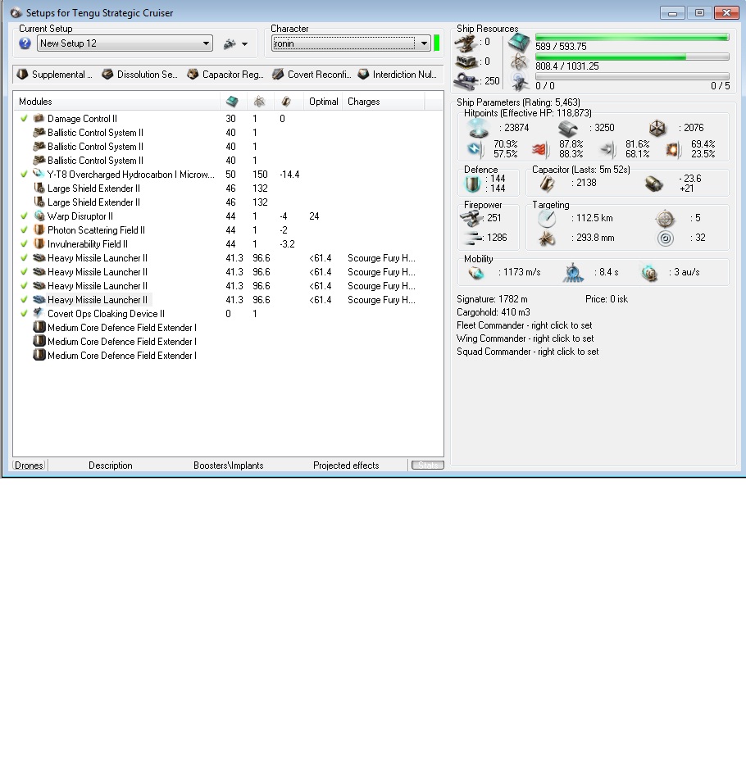The image size is (746, 763).
Task: Click the first Medium Core Defence Field Extender icon
Action: click(39, 328)
